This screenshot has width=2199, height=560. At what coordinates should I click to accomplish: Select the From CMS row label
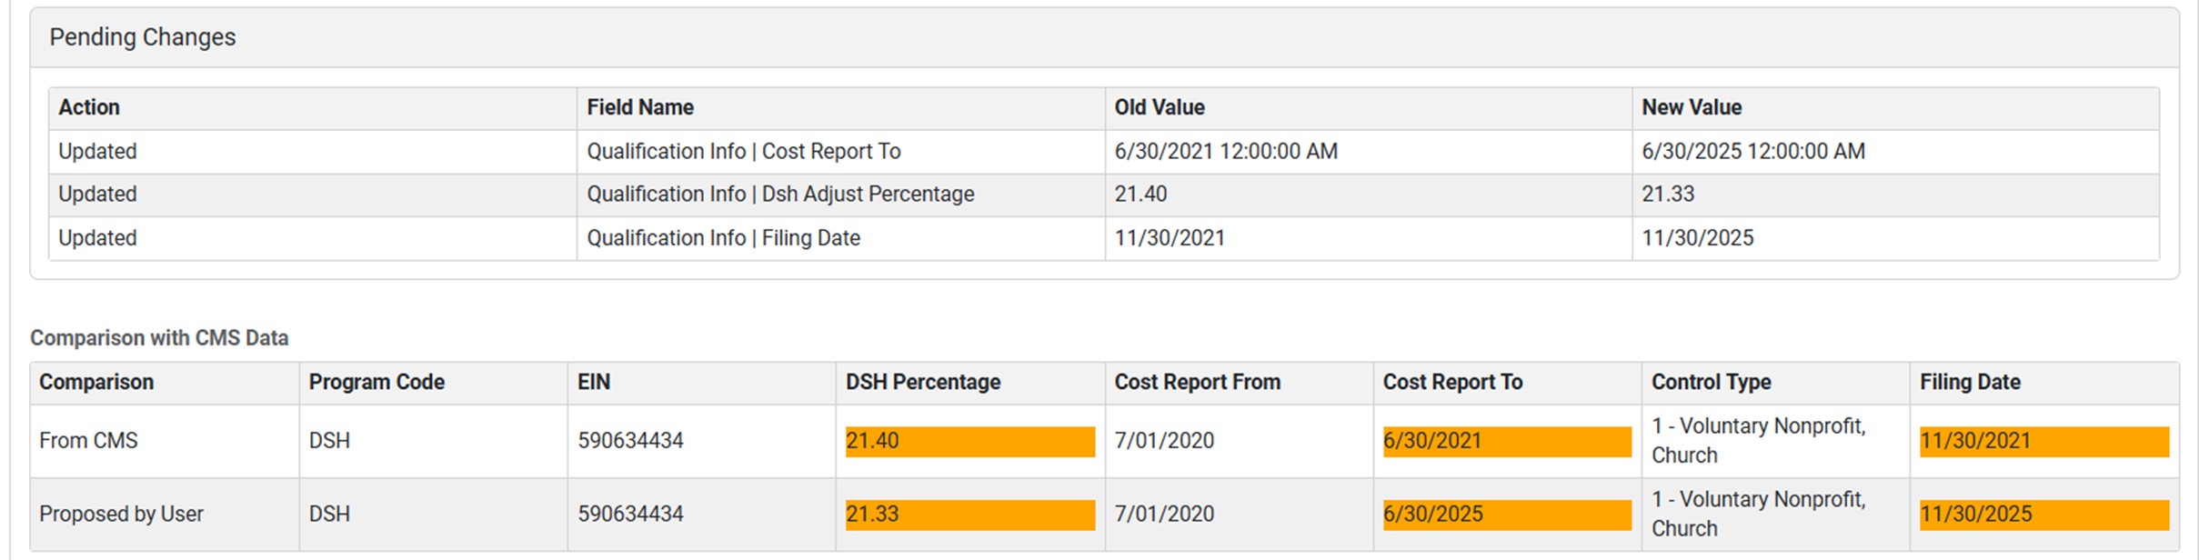pyautogui.click(x=88, y=441)
